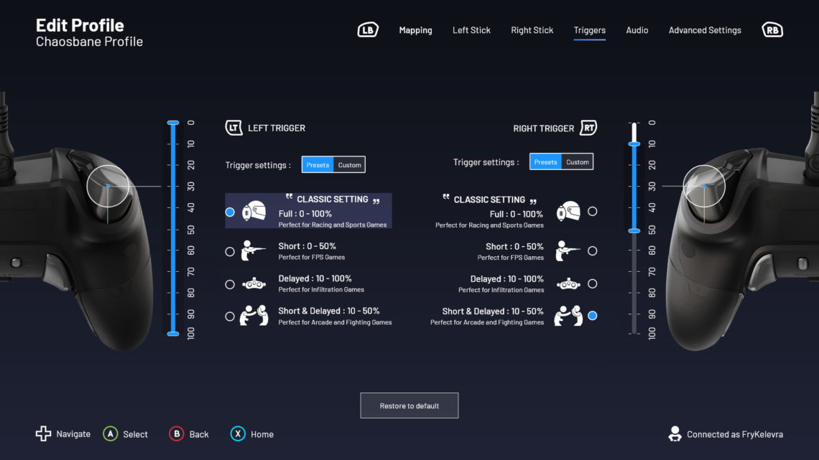Click right 'Perfect for Infiltration Games' text

pyautogui.click(x=501, y=290)
